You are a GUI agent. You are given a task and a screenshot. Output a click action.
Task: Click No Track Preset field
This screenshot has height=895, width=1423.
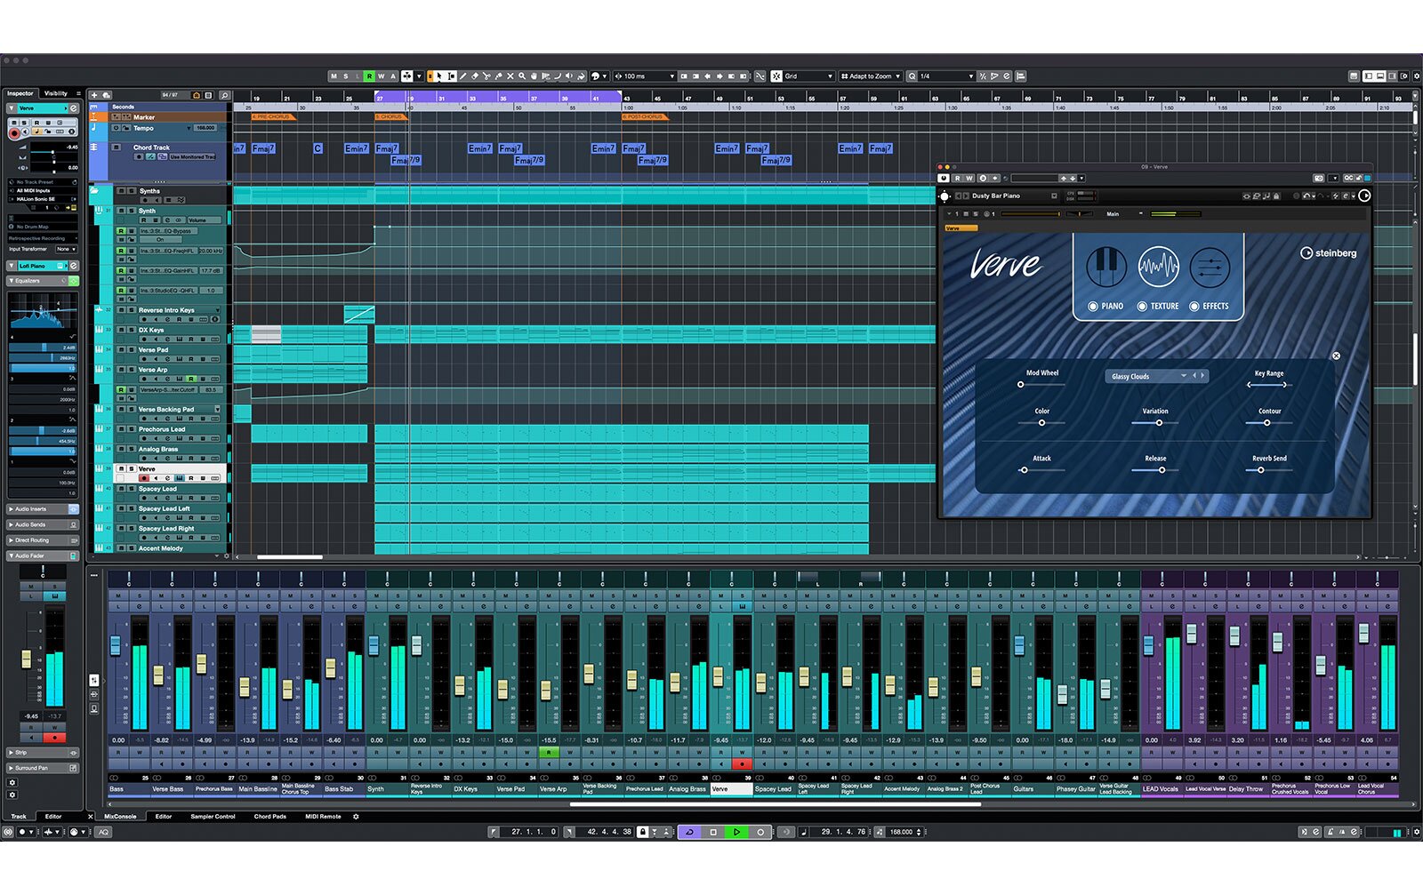tap(43, 182)
